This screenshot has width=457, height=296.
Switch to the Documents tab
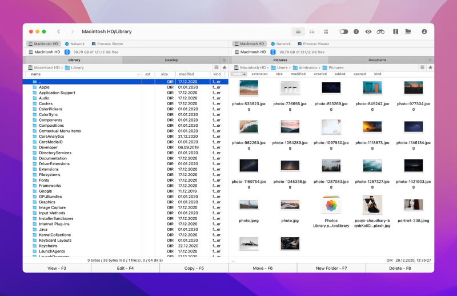click(377, 60)
